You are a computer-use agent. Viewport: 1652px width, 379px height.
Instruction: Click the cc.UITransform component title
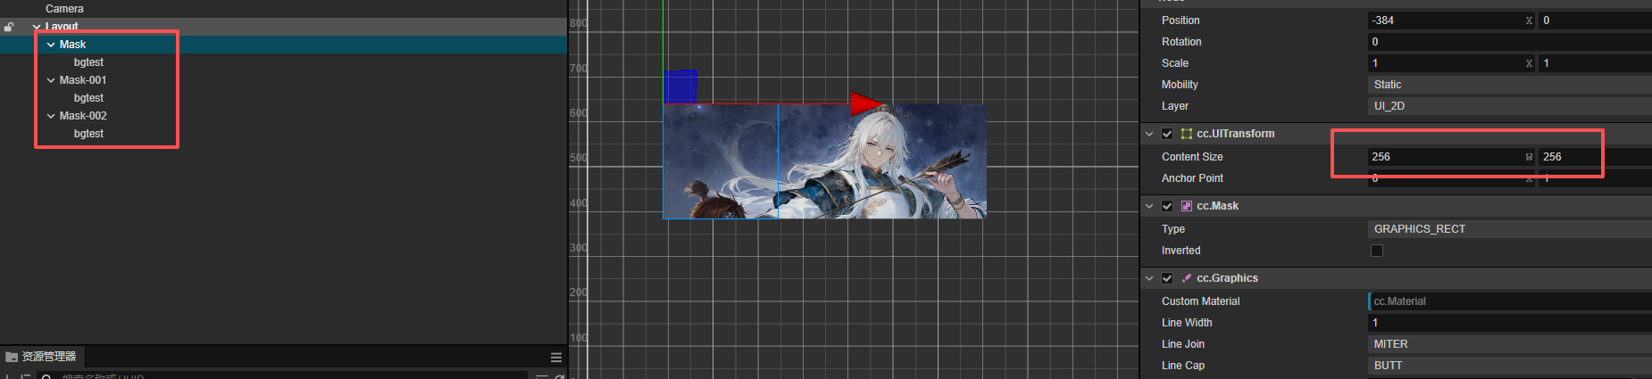(1236, 134)
